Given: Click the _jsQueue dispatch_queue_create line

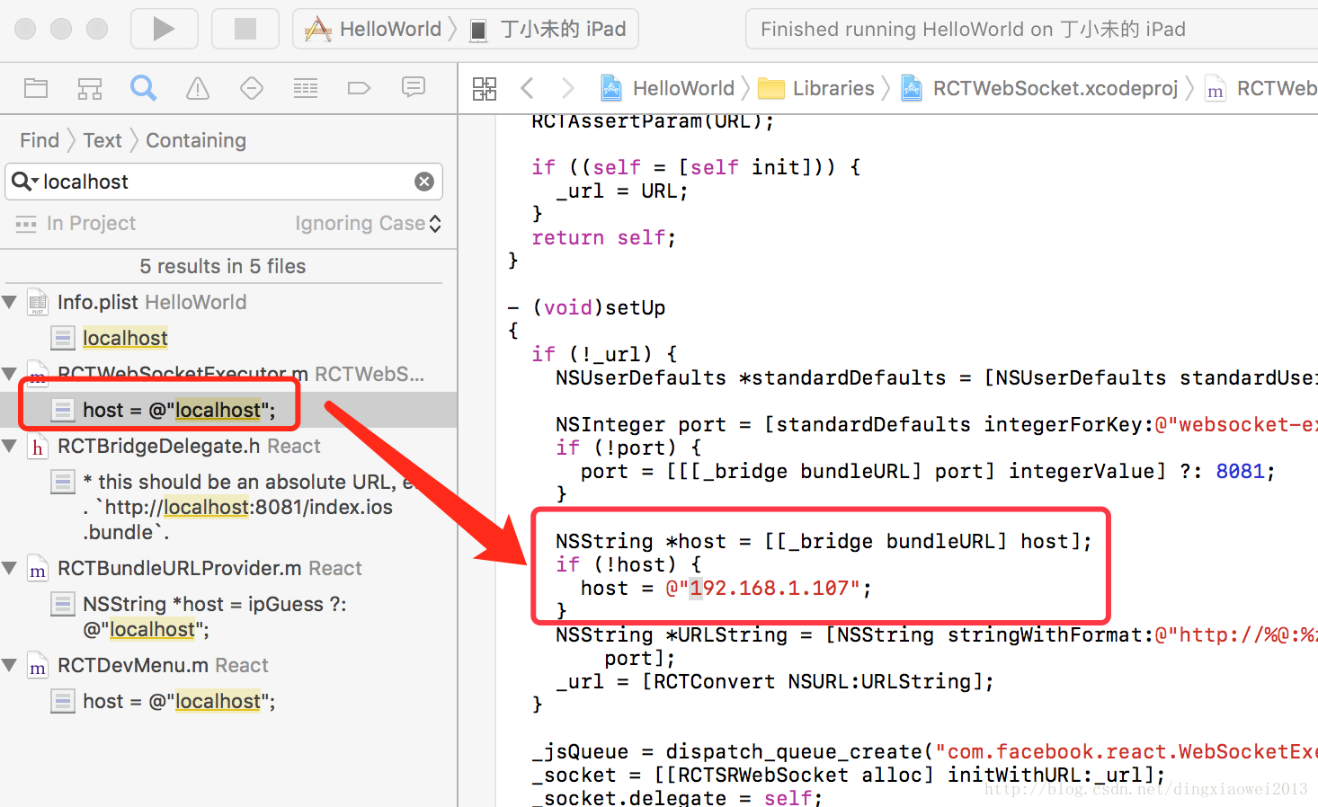Looking at the screenshot, I should 923,751.
